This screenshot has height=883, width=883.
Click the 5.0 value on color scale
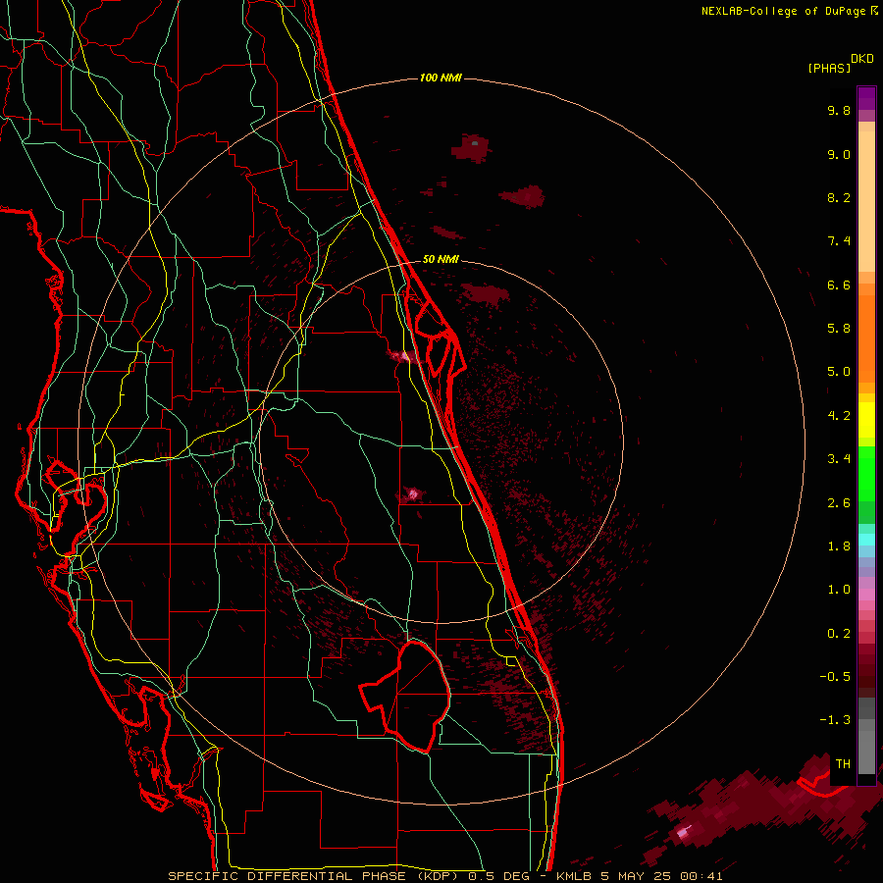pyautogui.click(x=839, y=372)
